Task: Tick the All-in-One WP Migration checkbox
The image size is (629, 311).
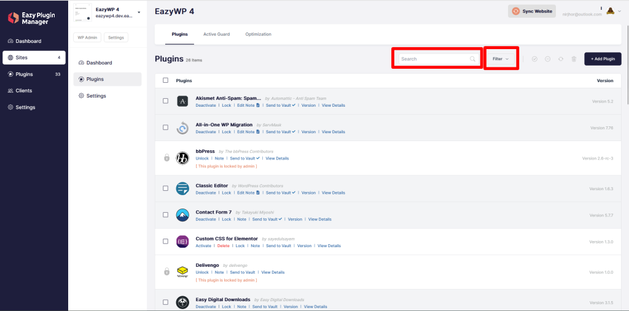Action: [166, 128]
